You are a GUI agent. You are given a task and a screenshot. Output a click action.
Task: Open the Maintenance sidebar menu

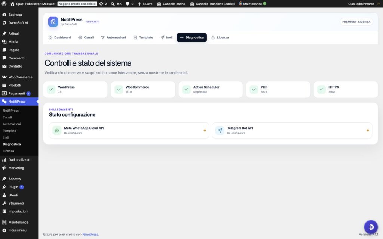(19, 222)
